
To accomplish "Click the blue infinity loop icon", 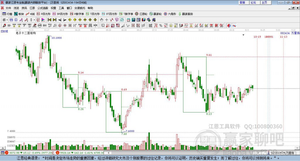I will (x=234, y=25).
